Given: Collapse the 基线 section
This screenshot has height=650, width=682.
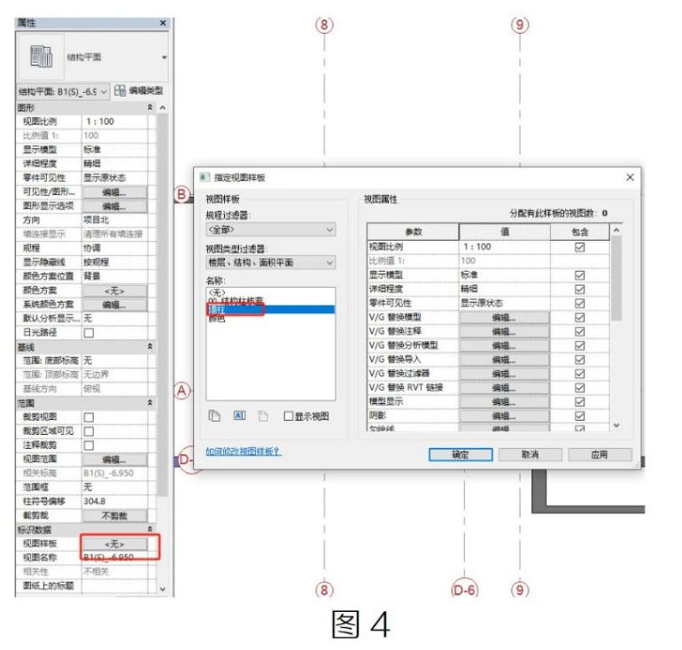Looking at the screenshot, I should click(x=150, y=346).
